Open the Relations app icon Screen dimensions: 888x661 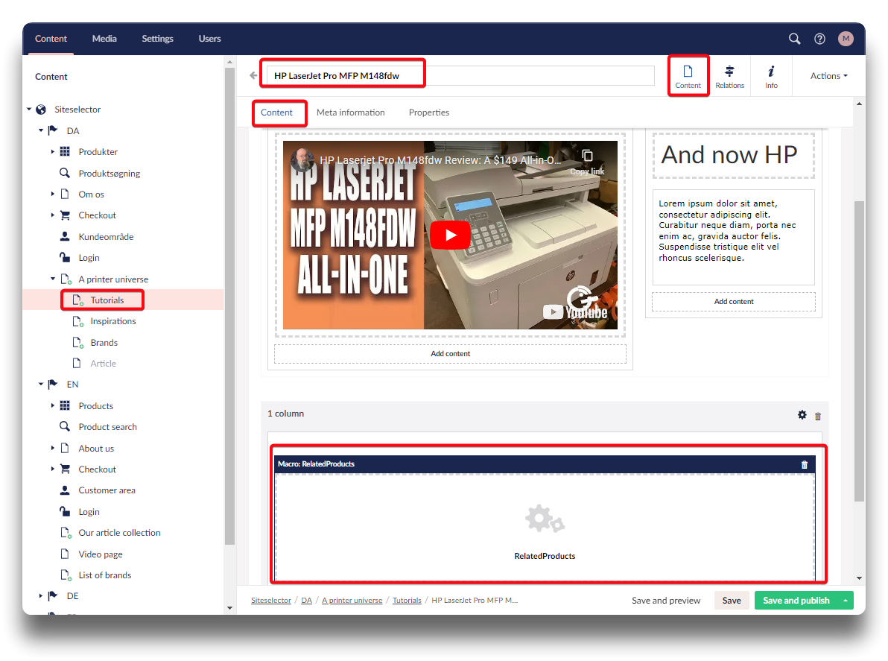coord(729,76)
